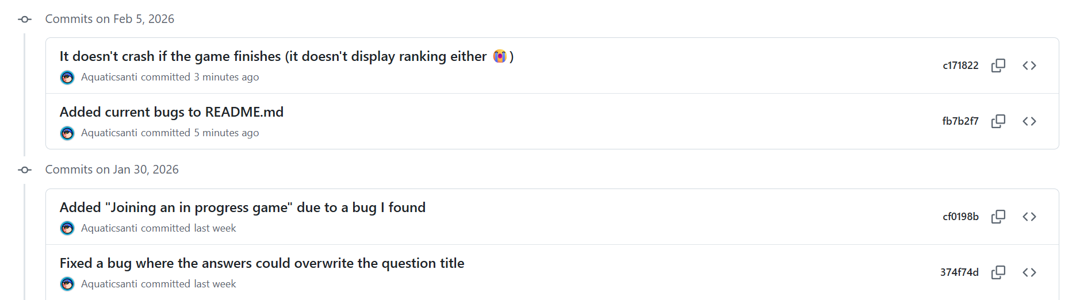
Task: Click Aquaticsanti author name on 374f74d commit
Action: (109, 284)
